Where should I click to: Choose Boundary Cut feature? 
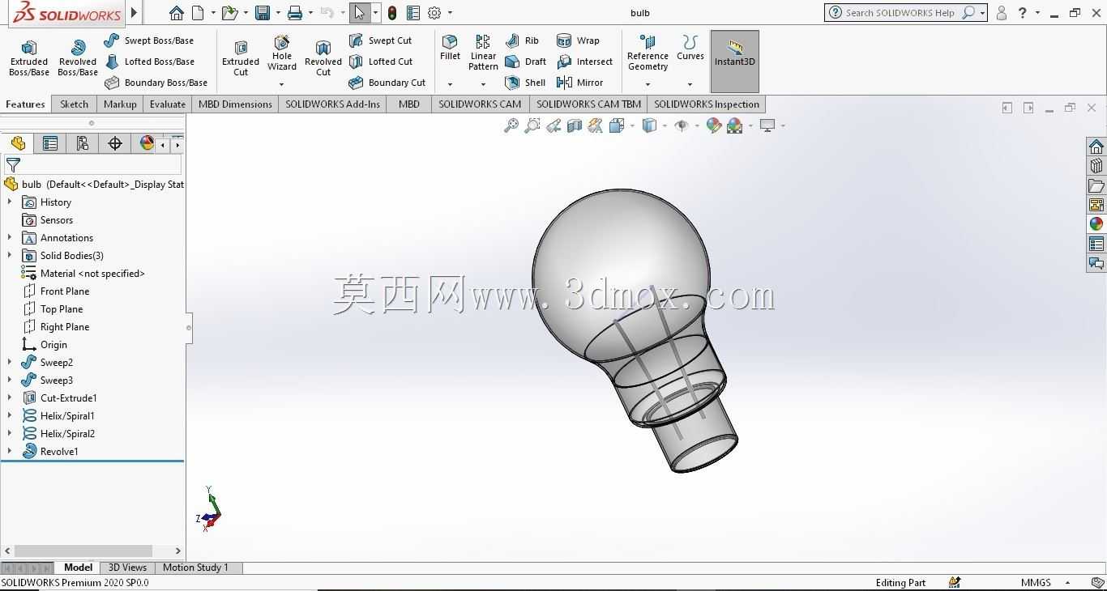coord(387,83)
